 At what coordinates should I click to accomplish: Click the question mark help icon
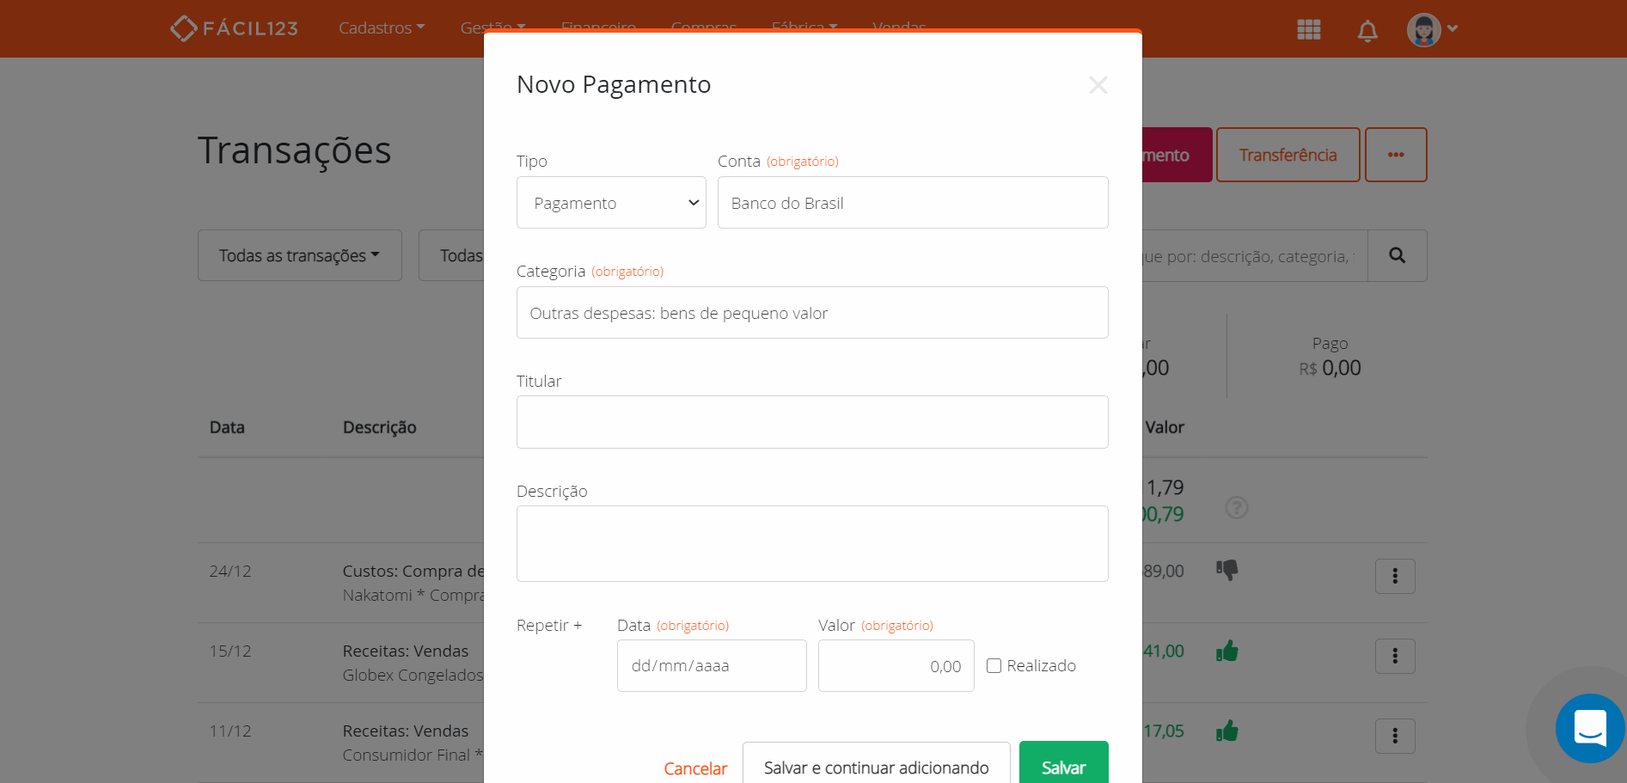(x=1236, y=508)
